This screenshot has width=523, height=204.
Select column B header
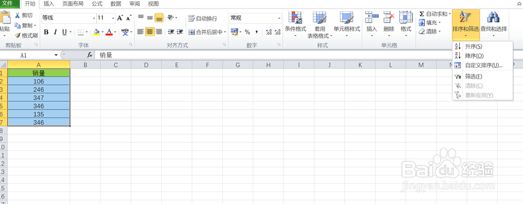(x=85, y=65)
